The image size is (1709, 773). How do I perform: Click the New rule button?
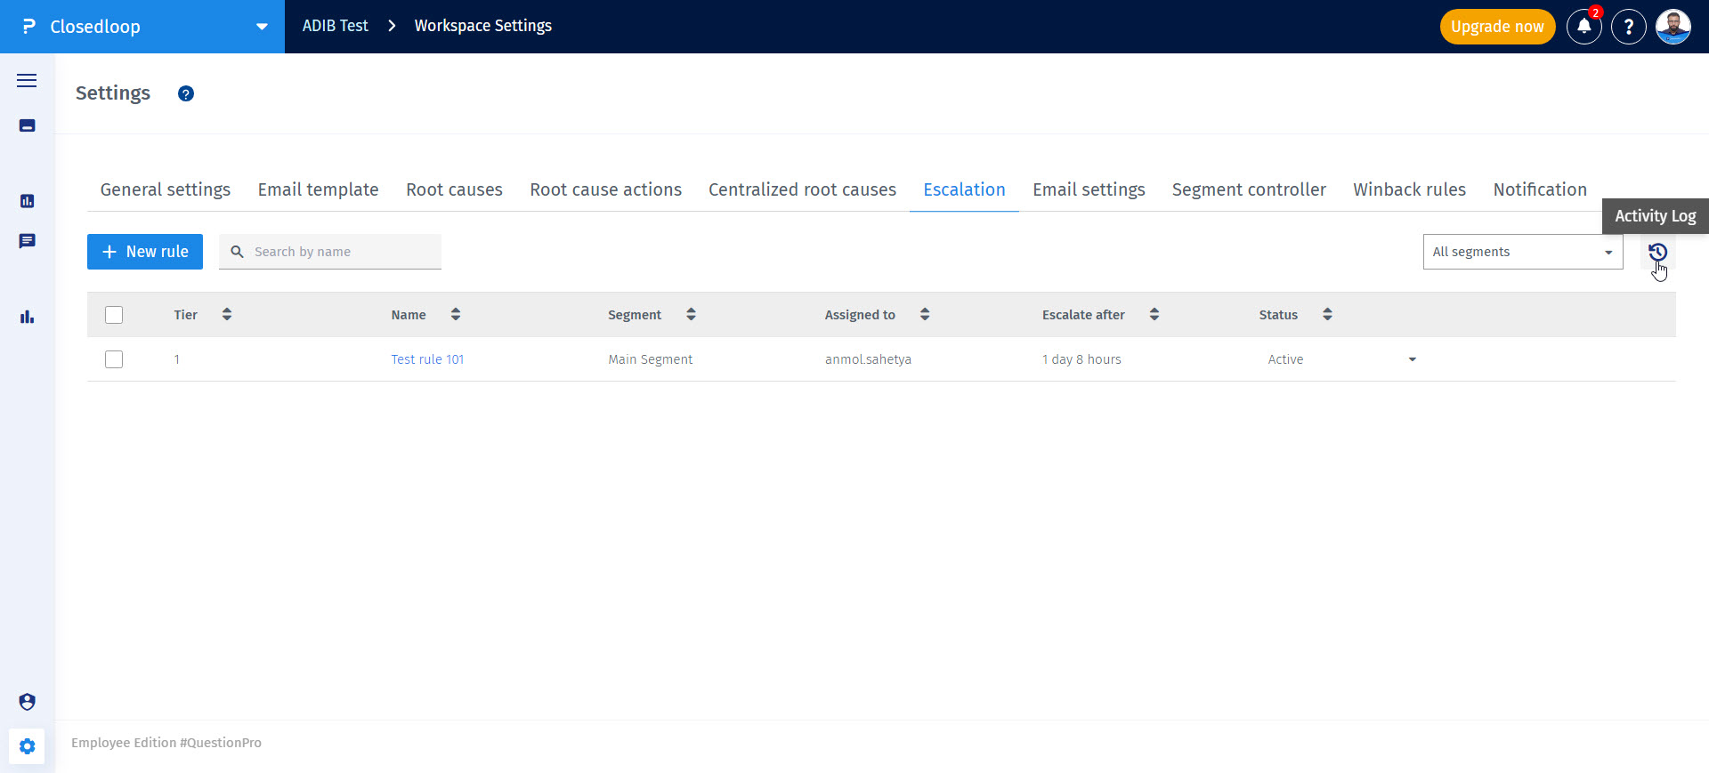coord(145,252)
